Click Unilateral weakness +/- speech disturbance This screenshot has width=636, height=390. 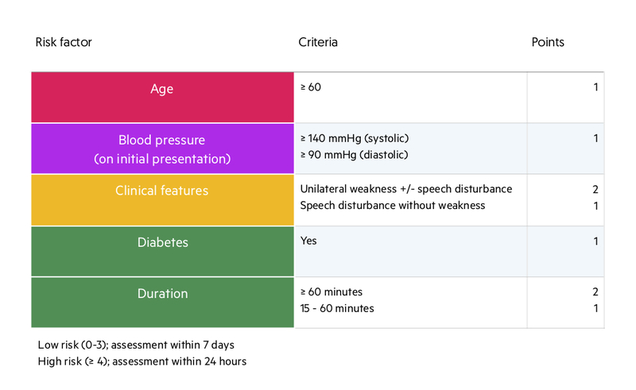click(x=406, y=189)
